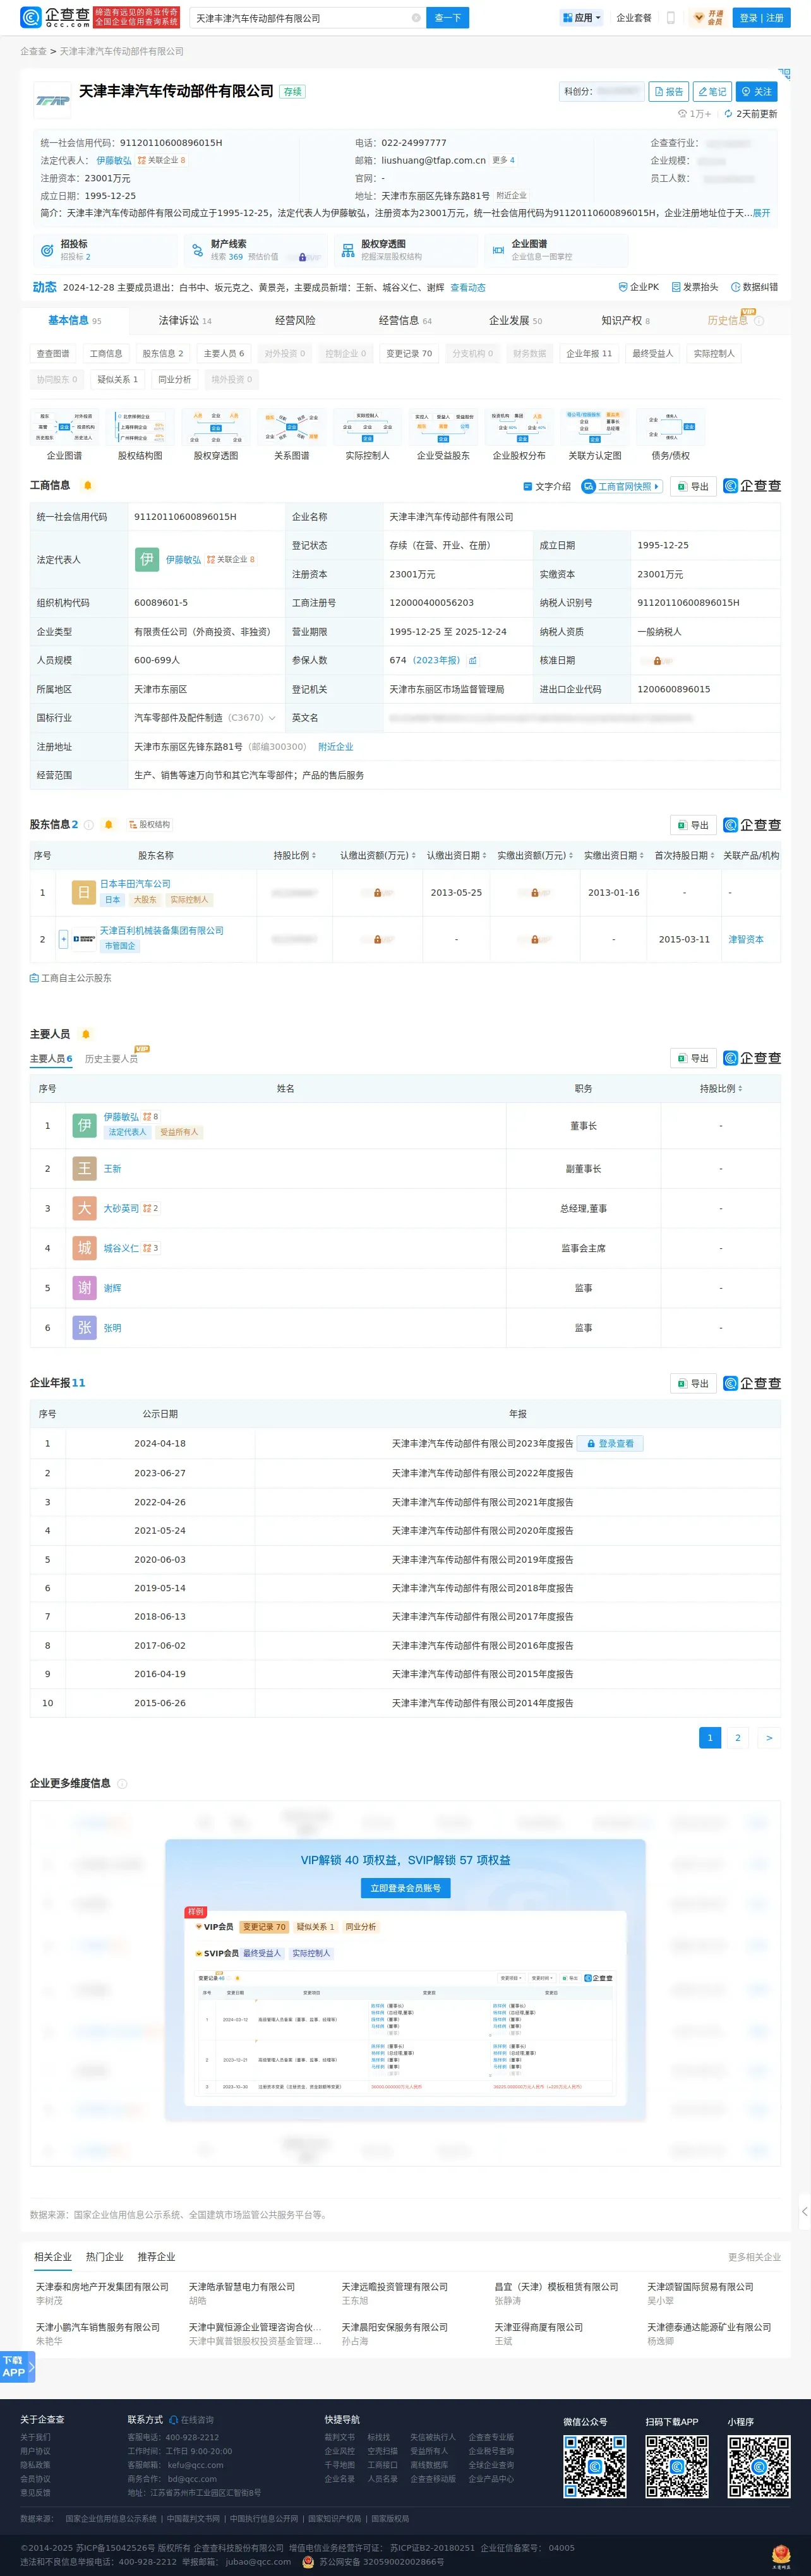
Task: Open the 变更记录 70 sub-section
Action: [409, 354]
